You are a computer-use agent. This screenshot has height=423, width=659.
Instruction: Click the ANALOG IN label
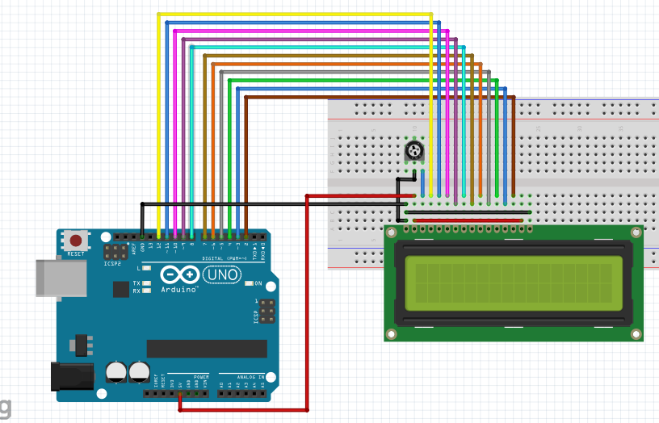coord(250,377)
